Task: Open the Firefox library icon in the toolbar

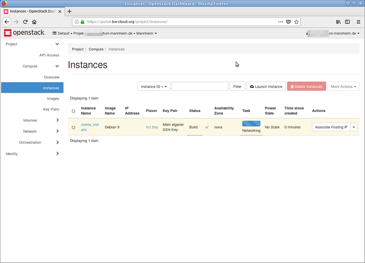Action: point(338,21)
